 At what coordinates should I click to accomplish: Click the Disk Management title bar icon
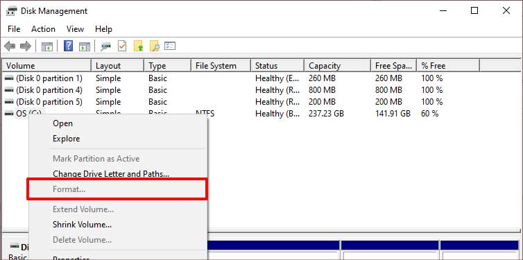(x=12, y=11)
